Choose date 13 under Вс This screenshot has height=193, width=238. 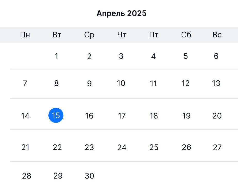coord(216,83)
